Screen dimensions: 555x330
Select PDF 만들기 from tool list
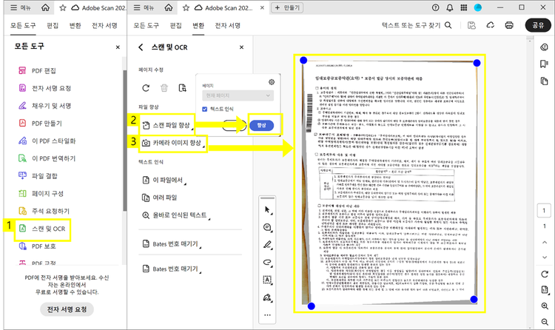(x=40, y=124)
